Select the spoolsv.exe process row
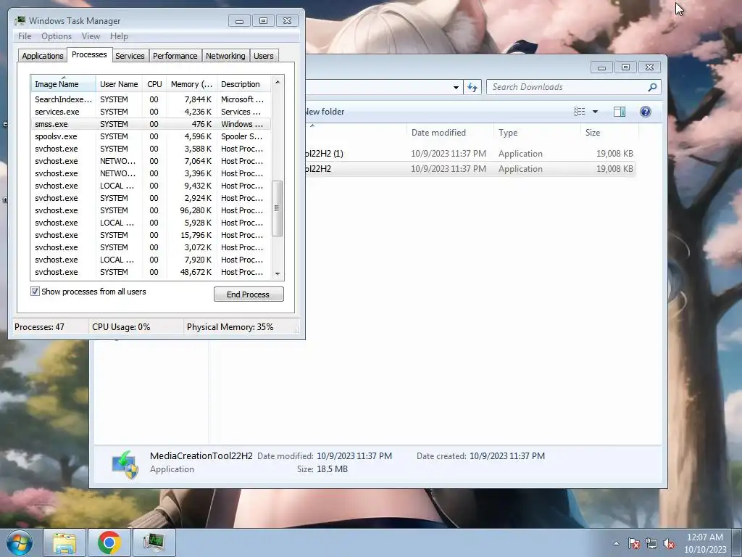 coord(151,136)
